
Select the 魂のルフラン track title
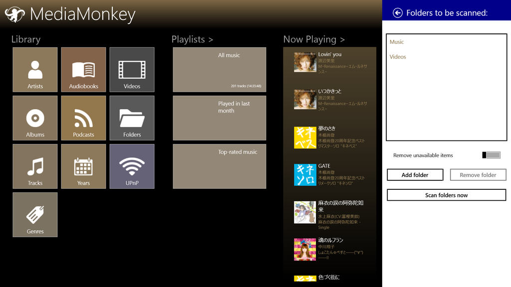pyautogui.click(x=330, y=240)
